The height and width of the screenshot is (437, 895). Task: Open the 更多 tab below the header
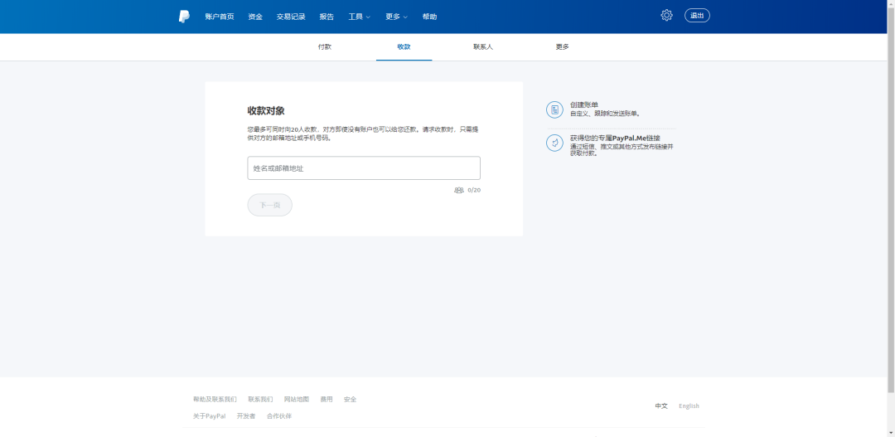[x=562, y=46]
